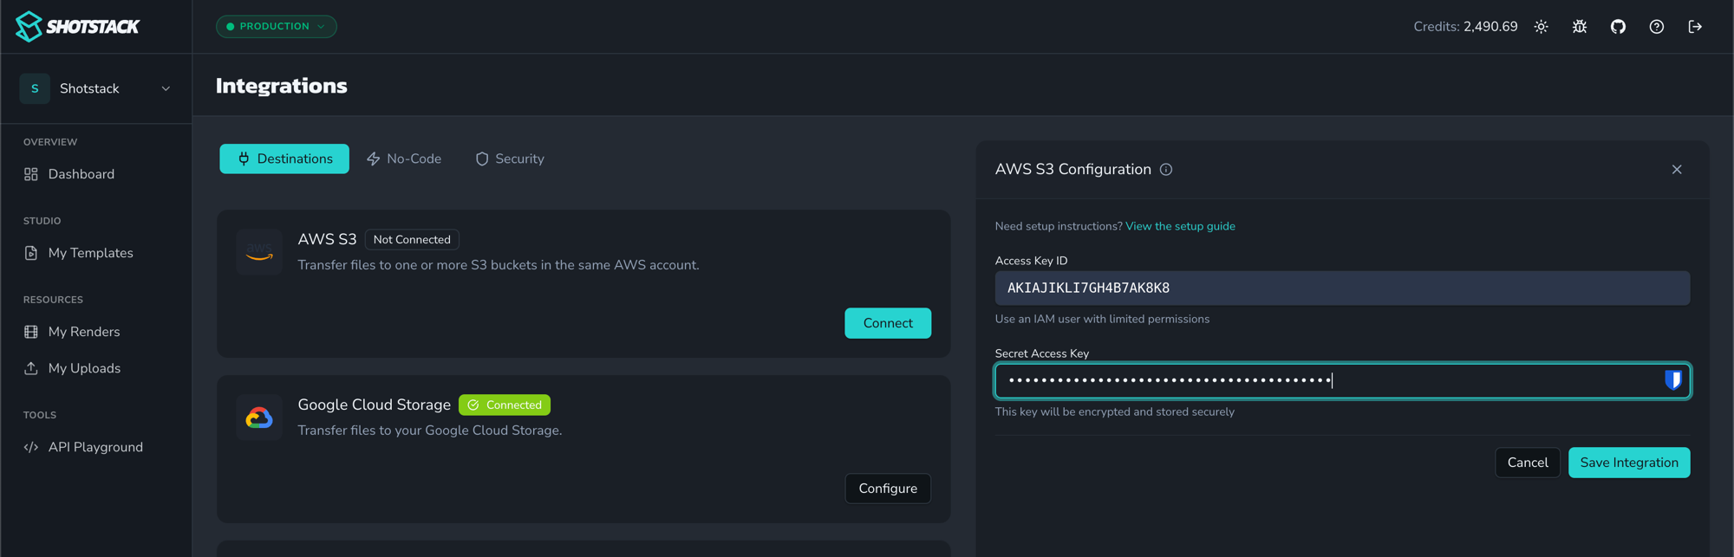Select the Destinations tab

[284, 159]
